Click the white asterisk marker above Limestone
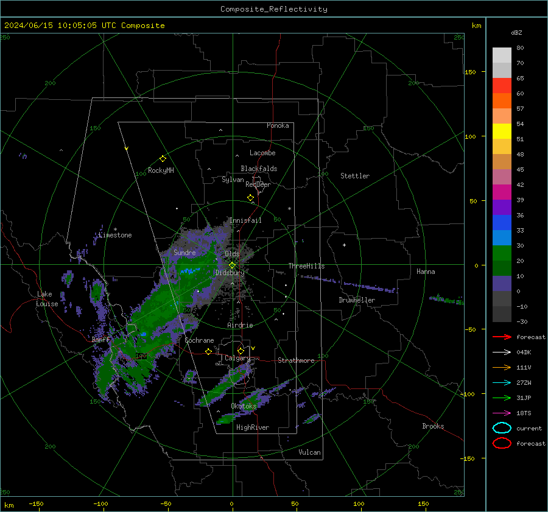 pyautogui.click(x=115, y=230)
